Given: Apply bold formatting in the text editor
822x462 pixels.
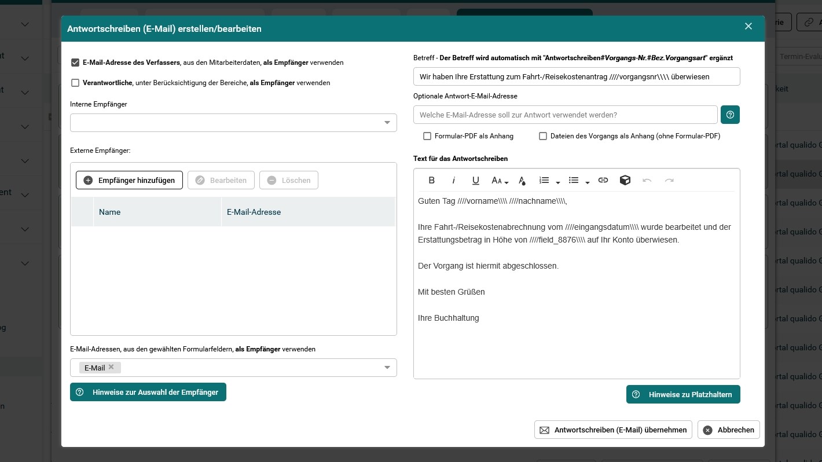Looking at the screenshot, I should [431, 180].
